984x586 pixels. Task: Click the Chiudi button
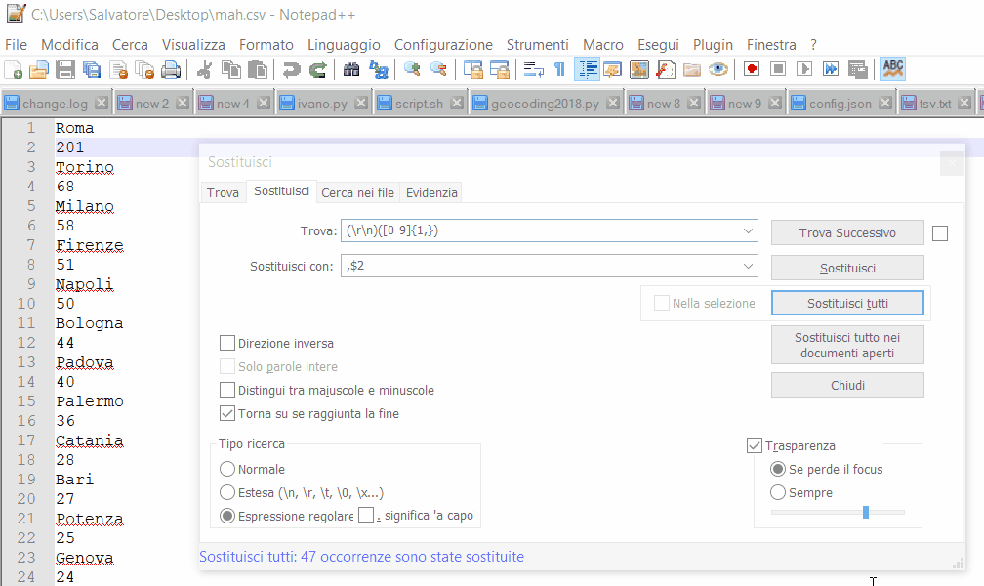(x=847, y=386)
